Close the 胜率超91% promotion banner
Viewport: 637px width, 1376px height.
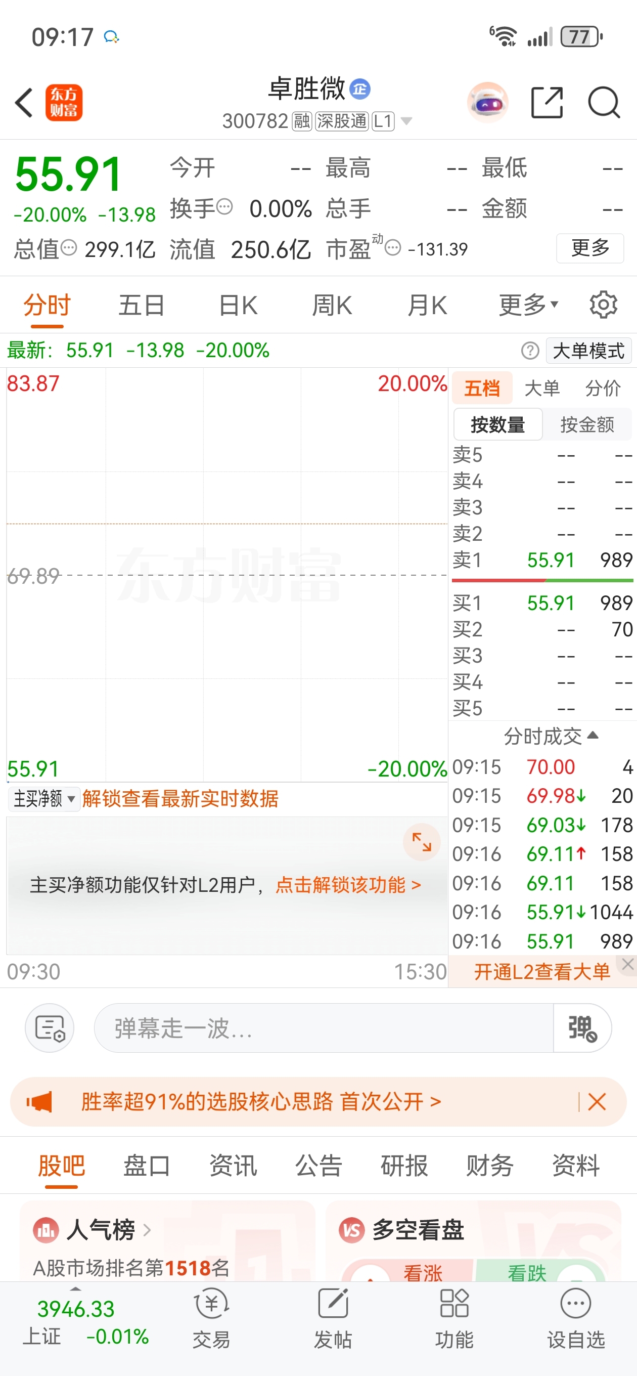click(x=597, y=1101)
